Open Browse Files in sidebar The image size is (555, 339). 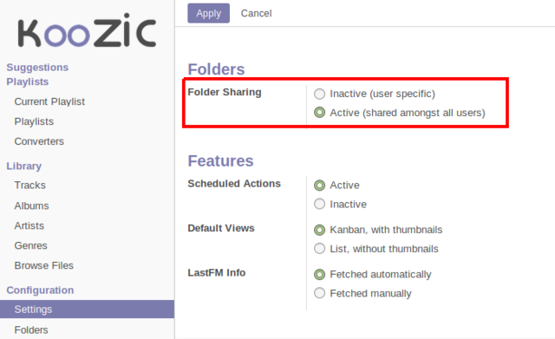pyautogui.click(x=44, y=265)
